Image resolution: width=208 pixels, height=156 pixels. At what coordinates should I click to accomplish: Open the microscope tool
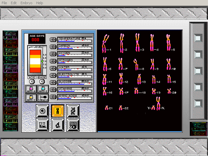pos(58,124)
